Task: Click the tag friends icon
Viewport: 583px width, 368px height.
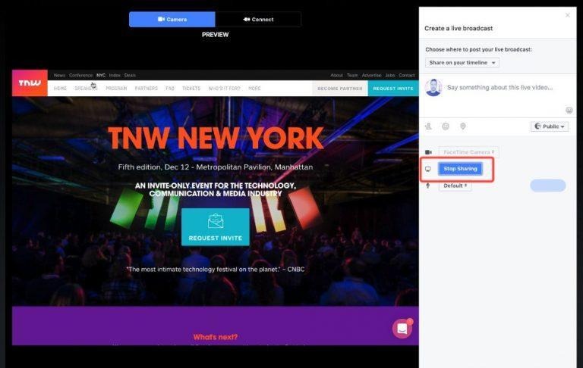Action: pyautogui.click(x=428, y=126)
